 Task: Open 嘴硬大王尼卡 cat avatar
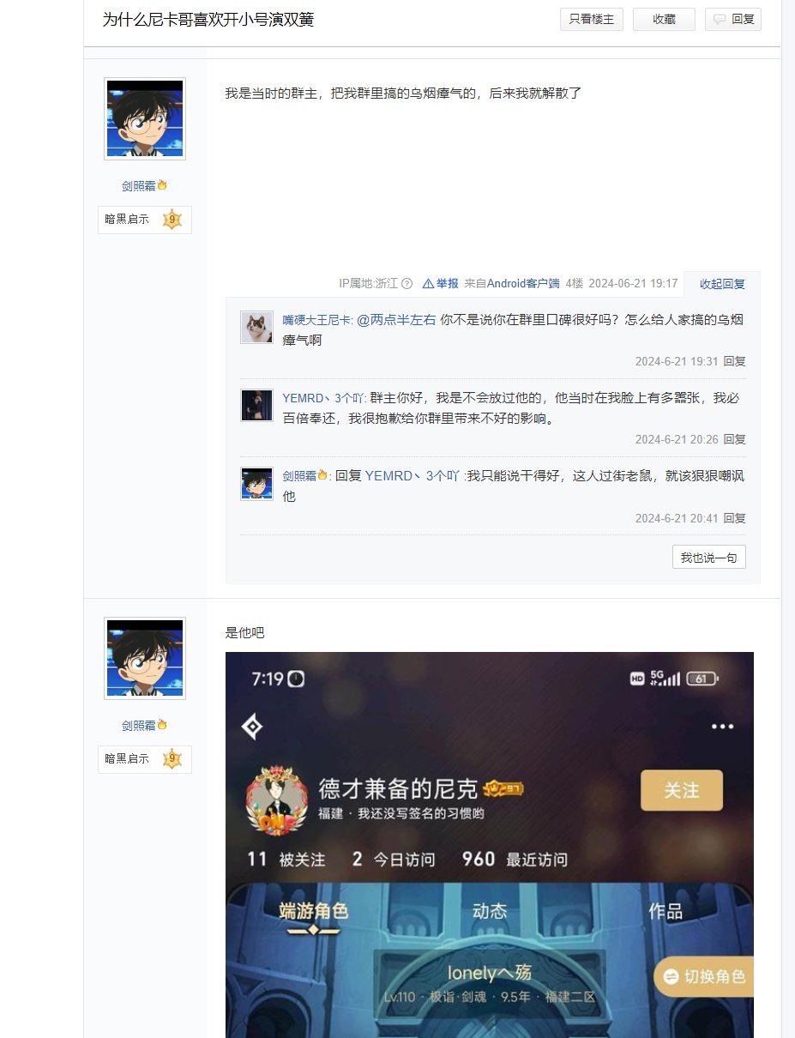[x=256, y=327]
